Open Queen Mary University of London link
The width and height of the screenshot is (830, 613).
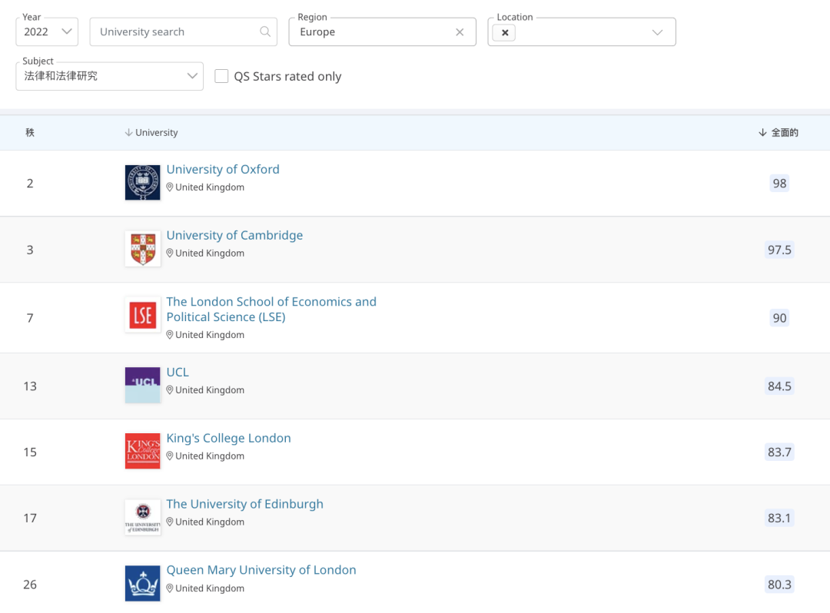pyautogui.click(x=261, y=570)
